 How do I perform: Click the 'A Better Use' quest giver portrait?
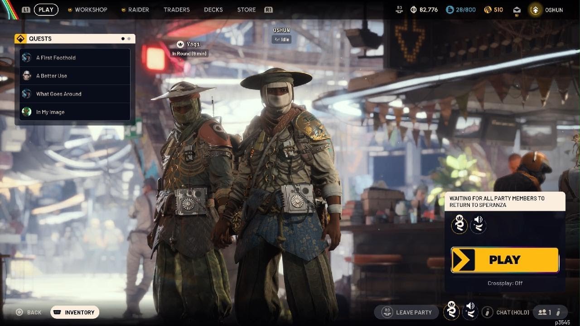[27, 76]
